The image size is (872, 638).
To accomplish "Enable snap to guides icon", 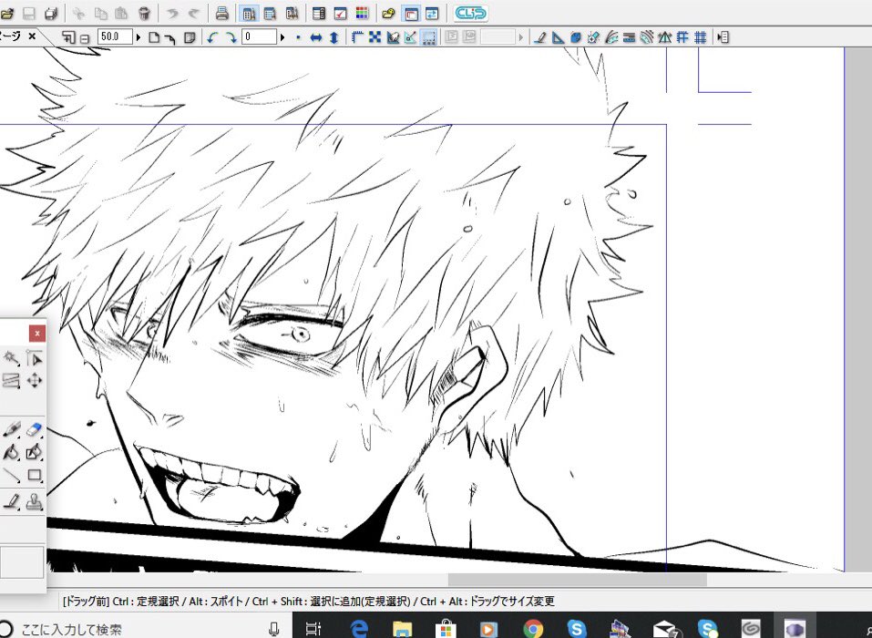I will click(x=682, y=37).
